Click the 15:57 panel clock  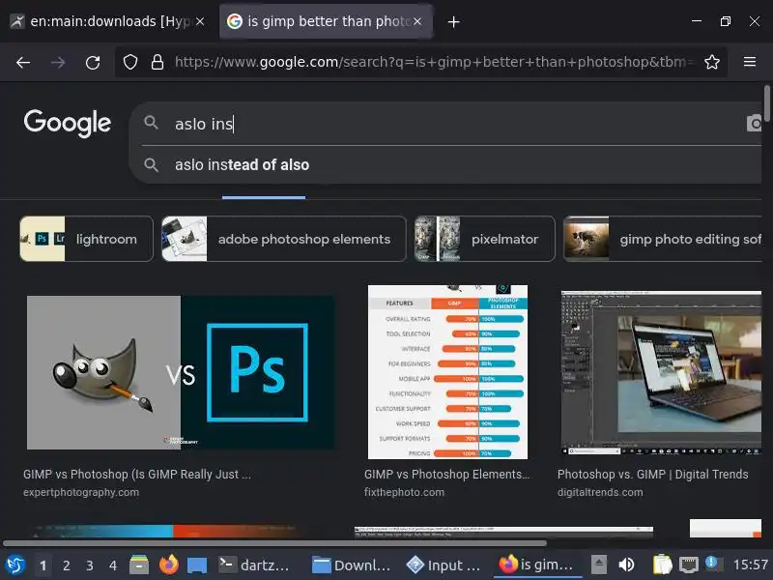[x=750, y=565]
